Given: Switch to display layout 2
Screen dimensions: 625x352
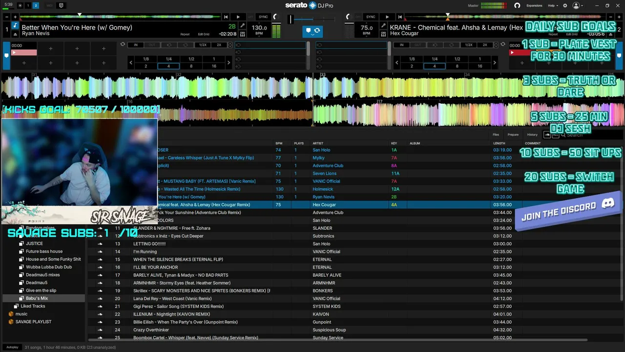Looking at the screenshot, I should (x=36, y=5).
